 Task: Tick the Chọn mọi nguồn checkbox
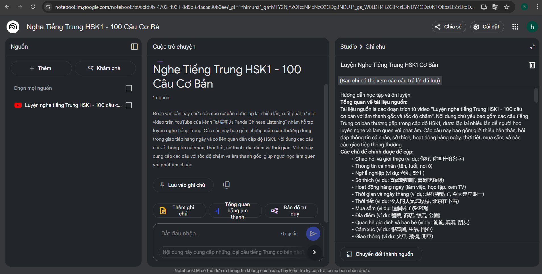(129, 88)
